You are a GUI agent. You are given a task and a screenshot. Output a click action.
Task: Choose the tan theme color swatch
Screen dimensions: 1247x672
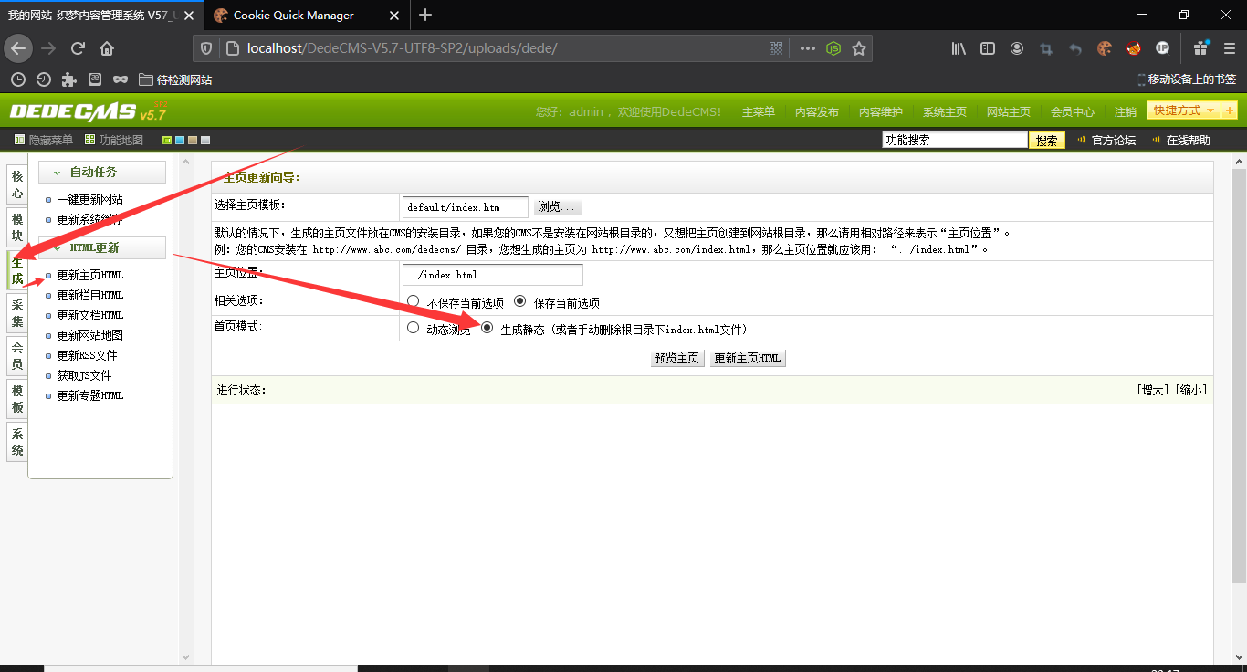(193, 140)
